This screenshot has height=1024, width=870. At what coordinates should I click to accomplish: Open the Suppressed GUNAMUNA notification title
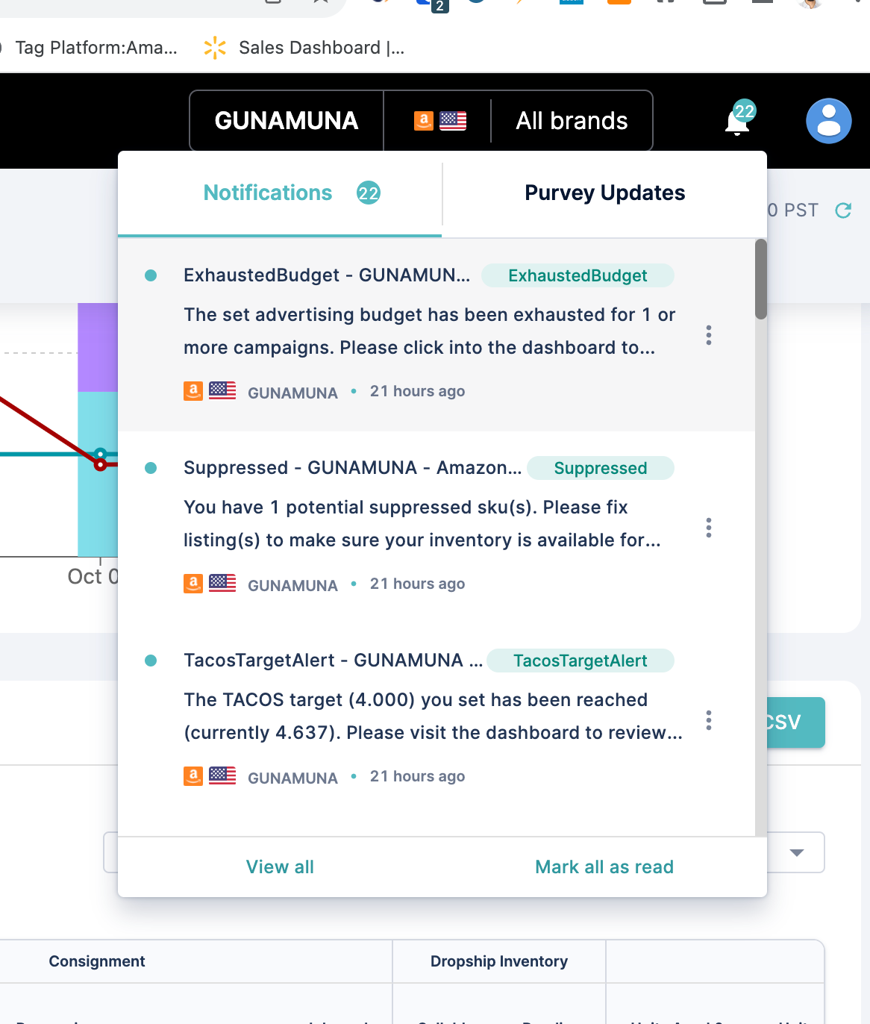click(x=352, y=468)
